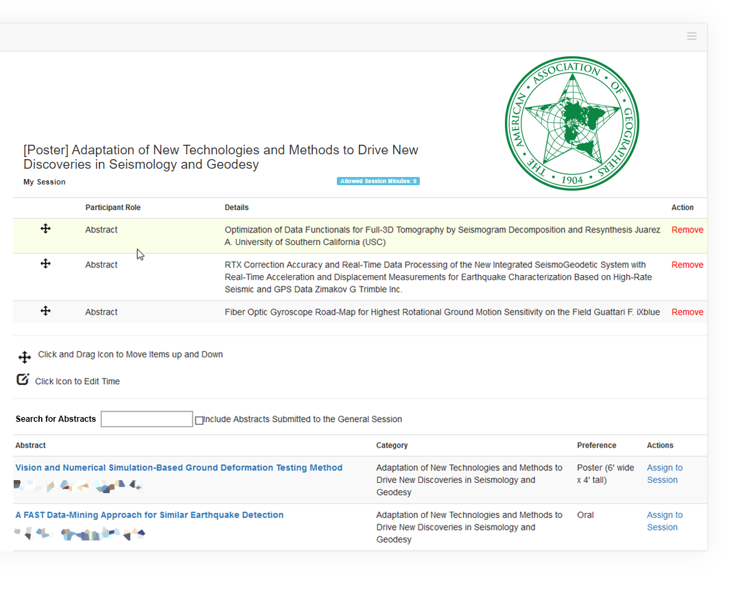Click the edit time icon in legend
Image resolution: width=756 pixels, height=607 pixels.
(x=23, y=379)
